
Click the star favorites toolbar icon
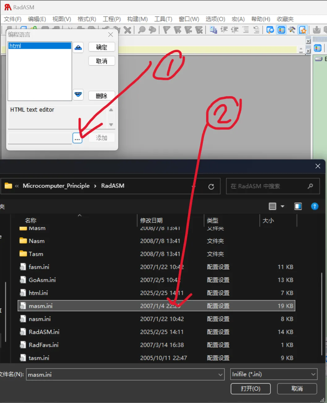point(303,30)
